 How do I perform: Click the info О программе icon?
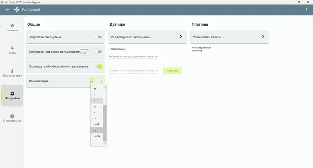[x=12, y=116]
